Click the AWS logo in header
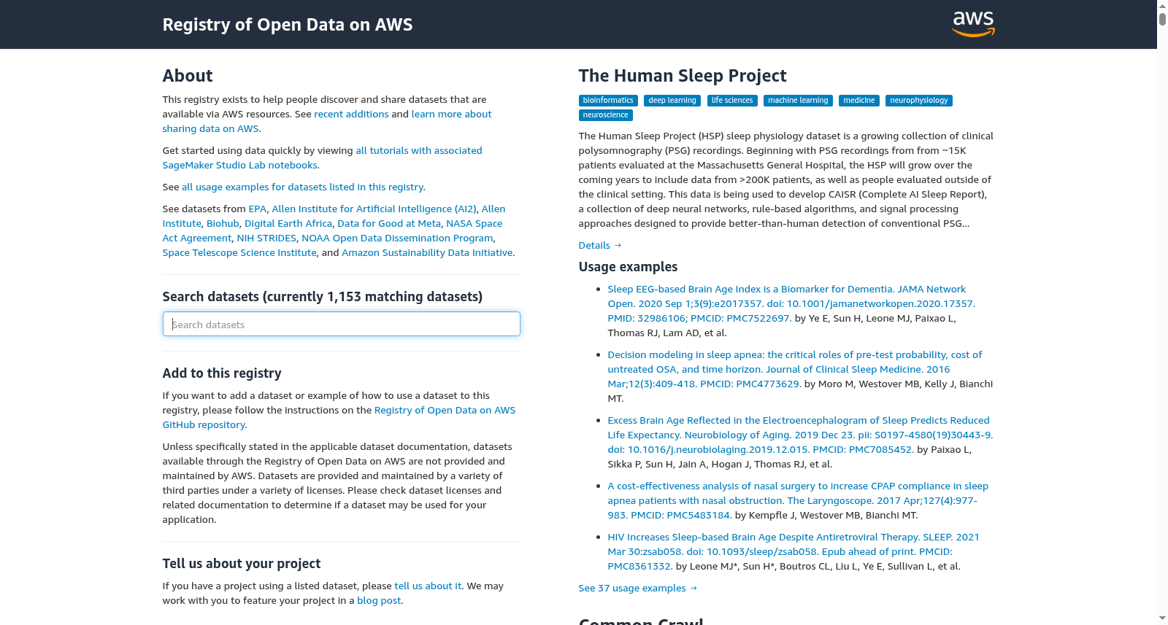The height and width of the screenshot is (625, 1168). click(x=973, y=24)
